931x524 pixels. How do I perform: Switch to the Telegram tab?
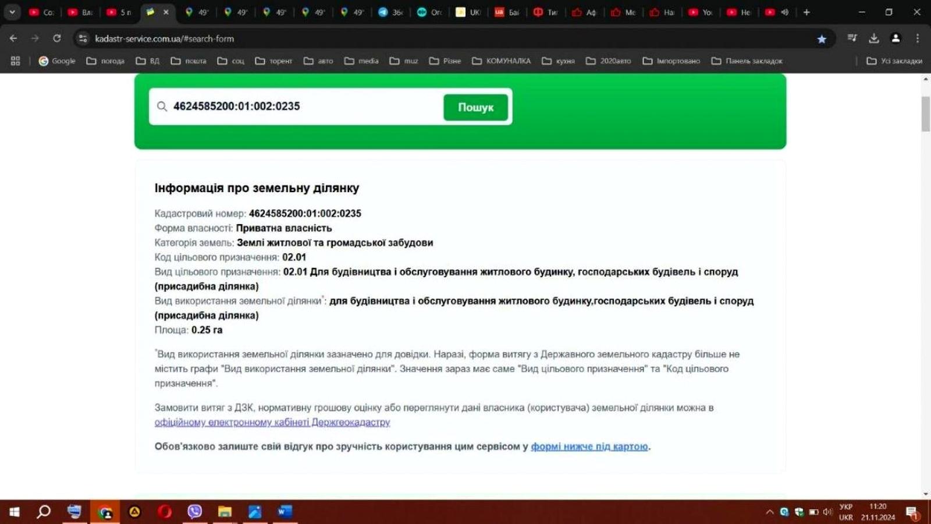(x=390, y=12)
